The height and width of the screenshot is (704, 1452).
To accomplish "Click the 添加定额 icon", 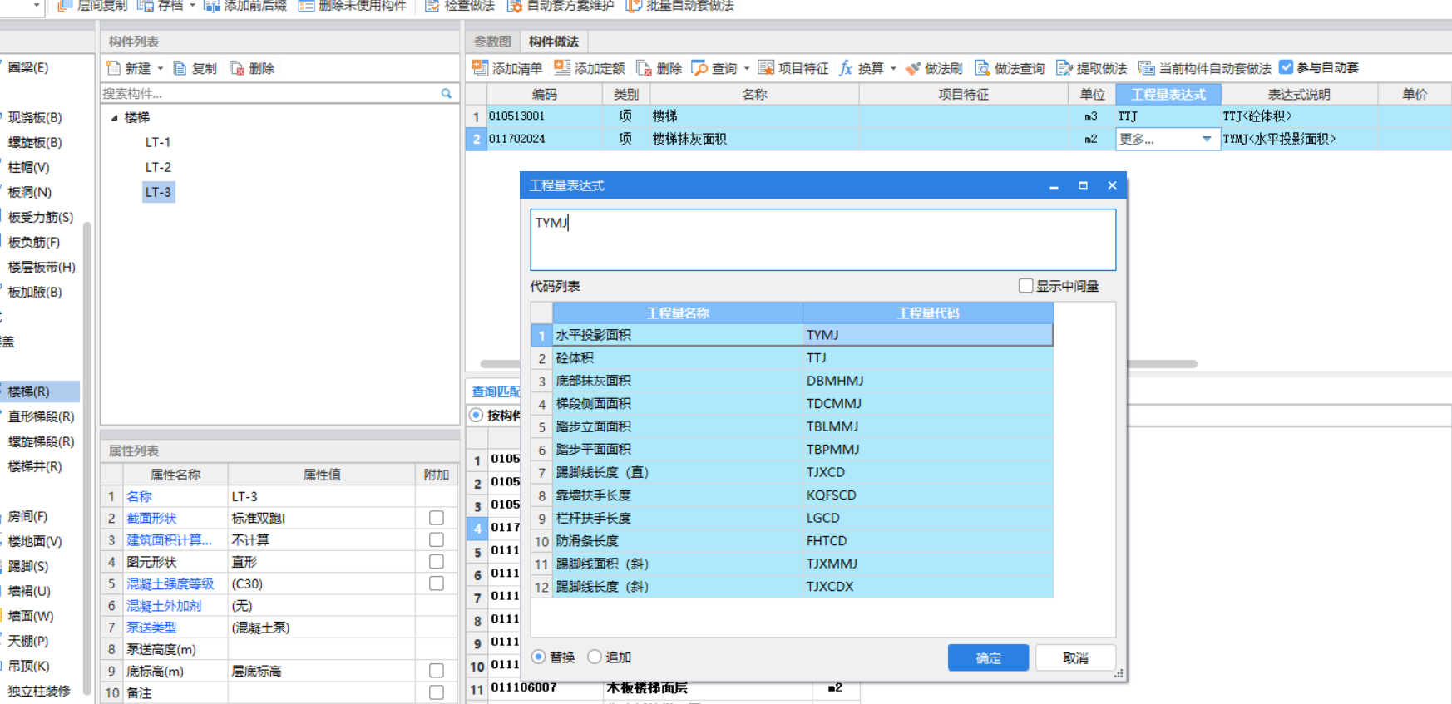I will click(562, 67).
